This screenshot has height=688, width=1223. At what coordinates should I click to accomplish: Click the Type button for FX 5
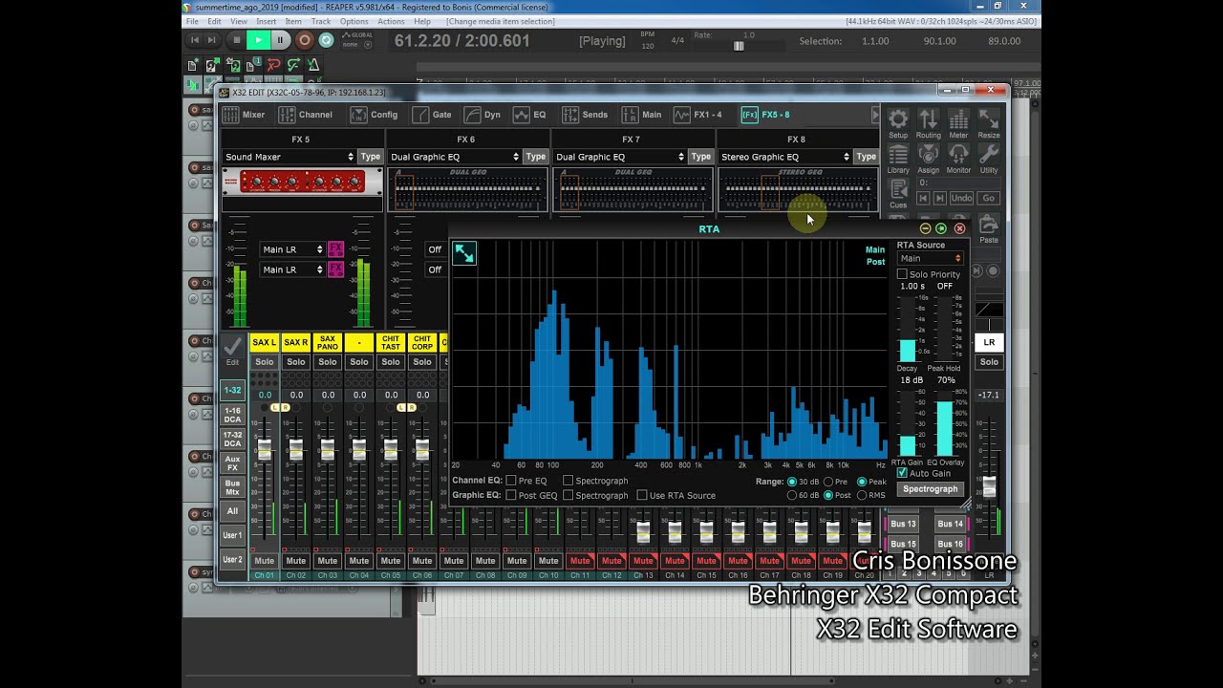[371, 157]
